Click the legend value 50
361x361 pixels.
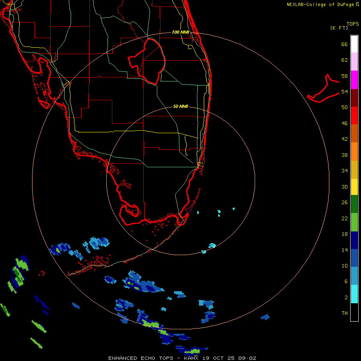click(x=345, y=107)
